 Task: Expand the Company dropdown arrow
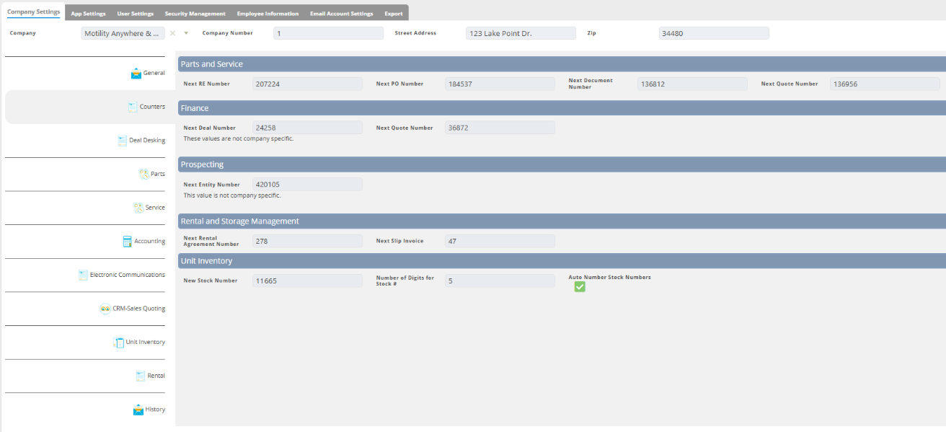pos(186,33)
